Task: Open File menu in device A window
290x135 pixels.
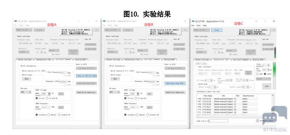Action: tap(15, 25)
